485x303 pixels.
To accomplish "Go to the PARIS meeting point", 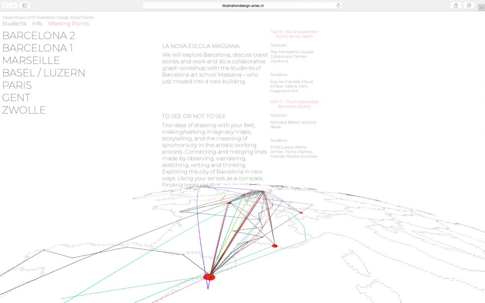I will coord(17,85).
